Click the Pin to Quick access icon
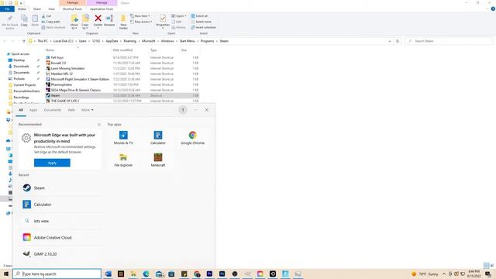The width and height of the screenshot is (496, 279). 10,22
